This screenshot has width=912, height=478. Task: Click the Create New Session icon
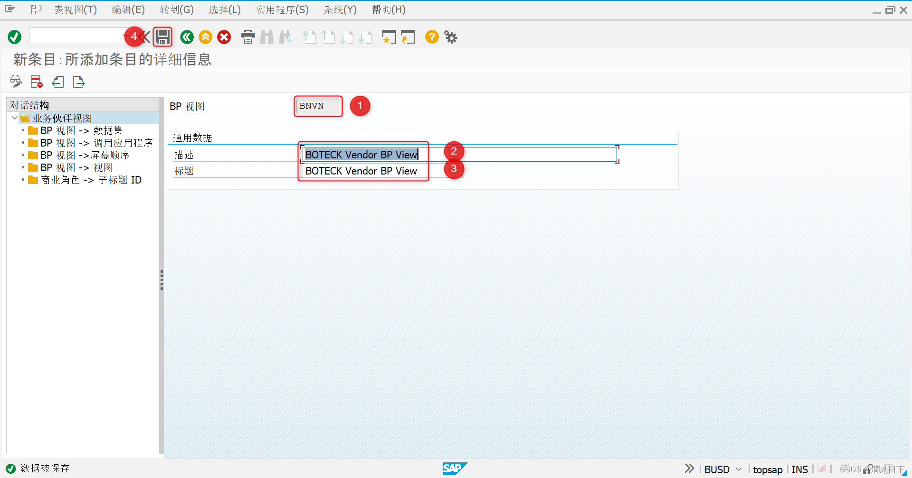point(389,37)
